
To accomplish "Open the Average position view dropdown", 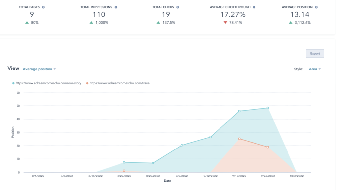I will click(x=40, y=69).
